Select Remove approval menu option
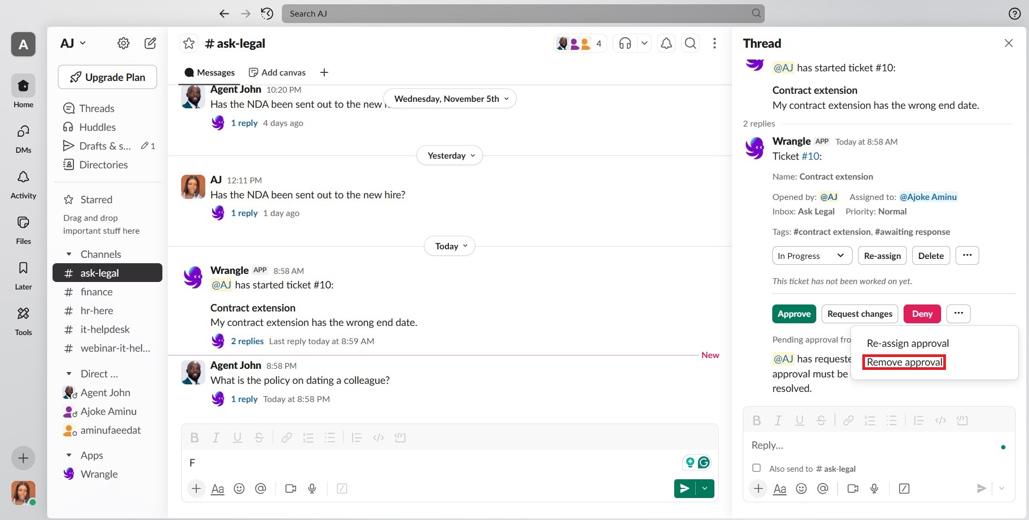 tap(904, 362)
